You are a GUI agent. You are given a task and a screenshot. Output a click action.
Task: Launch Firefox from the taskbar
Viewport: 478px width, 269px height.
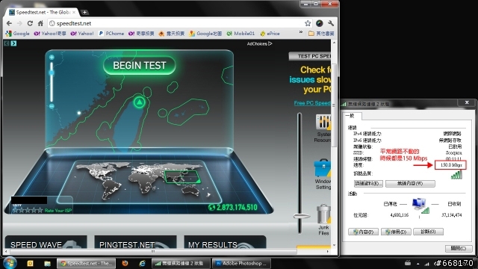tap(125, 263)
